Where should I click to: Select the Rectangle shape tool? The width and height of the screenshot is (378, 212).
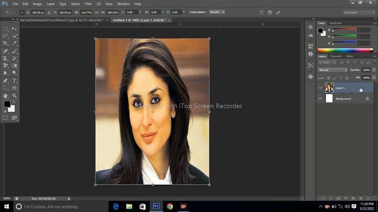pyautogui.click(x=14, y=88)
